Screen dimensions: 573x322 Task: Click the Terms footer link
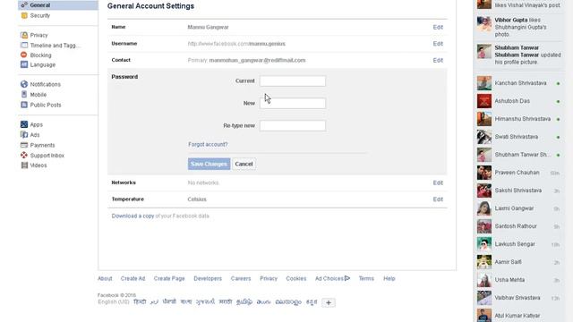366,278
